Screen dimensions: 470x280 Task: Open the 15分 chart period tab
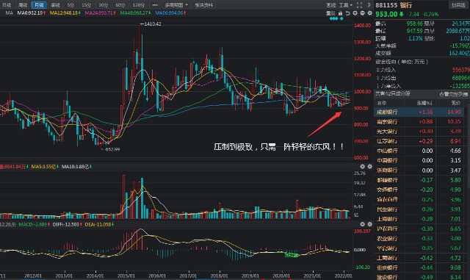[x=87, y=5]
